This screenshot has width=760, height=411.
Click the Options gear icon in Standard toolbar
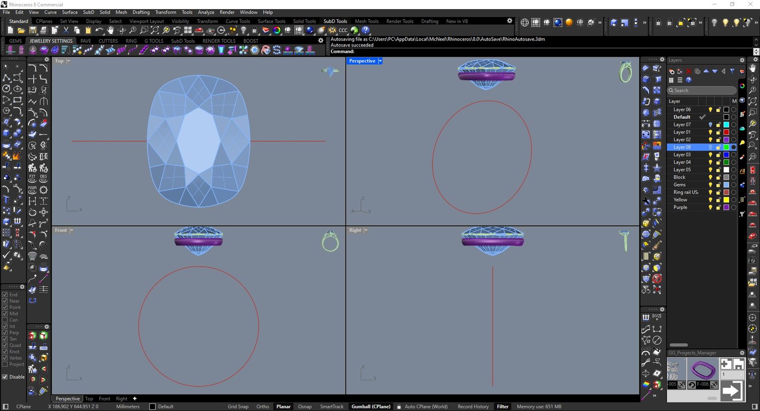(x=332, y=30)
